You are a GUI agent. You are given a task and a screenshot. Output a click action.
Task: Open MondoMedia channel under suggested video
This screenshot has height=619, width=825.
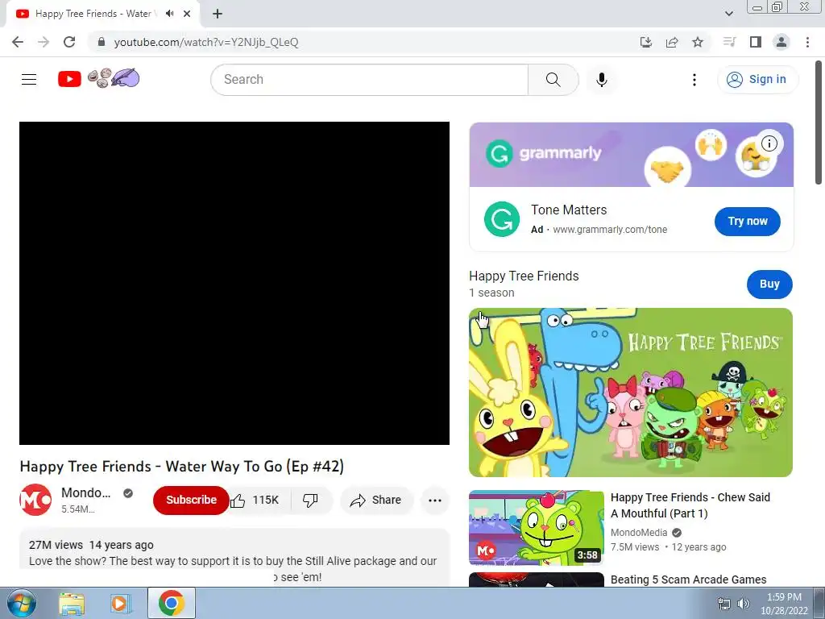[639, 532]
